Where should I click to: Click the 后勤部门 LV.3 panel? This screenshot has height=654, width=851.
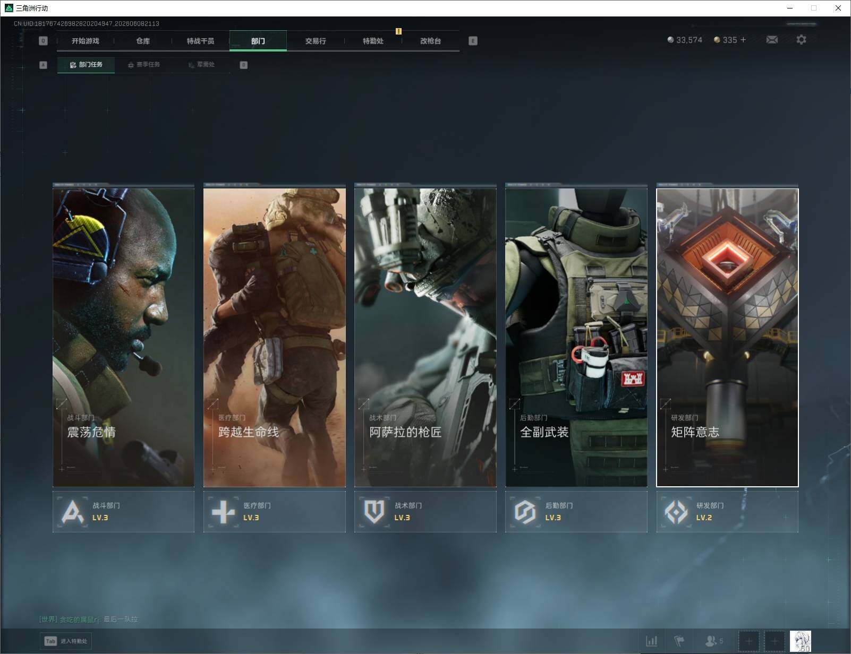(x=576, y=512)
